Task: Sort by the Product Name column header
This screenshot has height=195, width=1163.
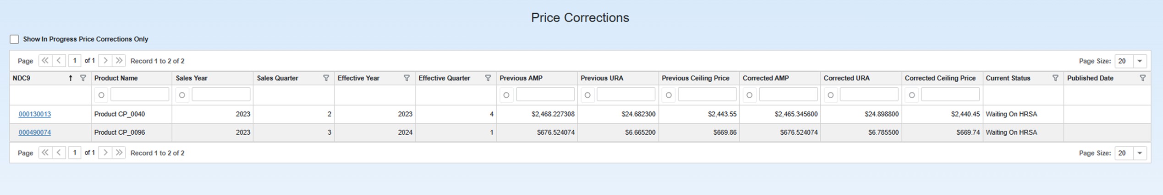Action: (116, 78)
